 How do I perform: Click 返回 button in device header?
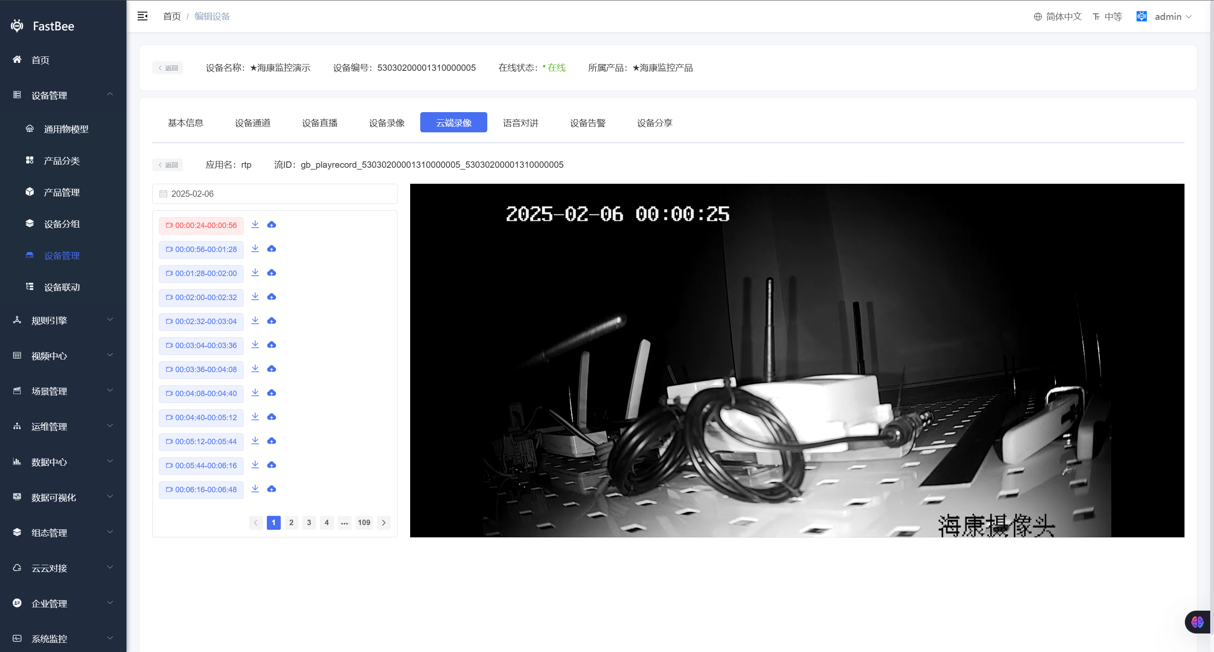point(167,68)
